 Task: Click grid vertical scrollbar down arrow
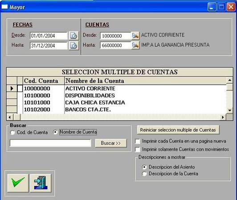[x=229, y=110]
